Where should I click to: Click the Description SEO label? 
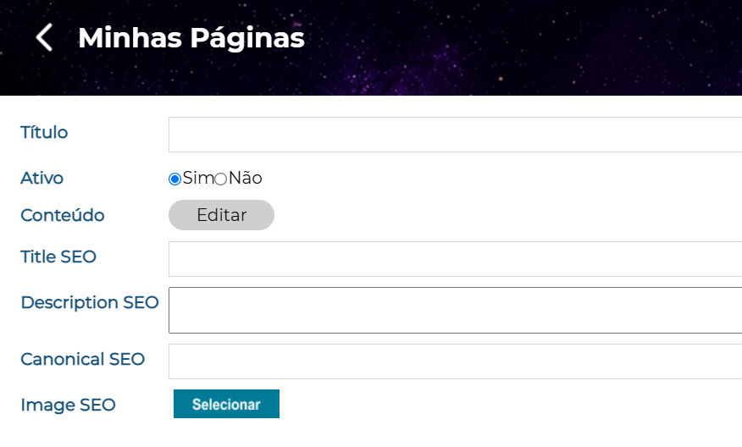90,303
